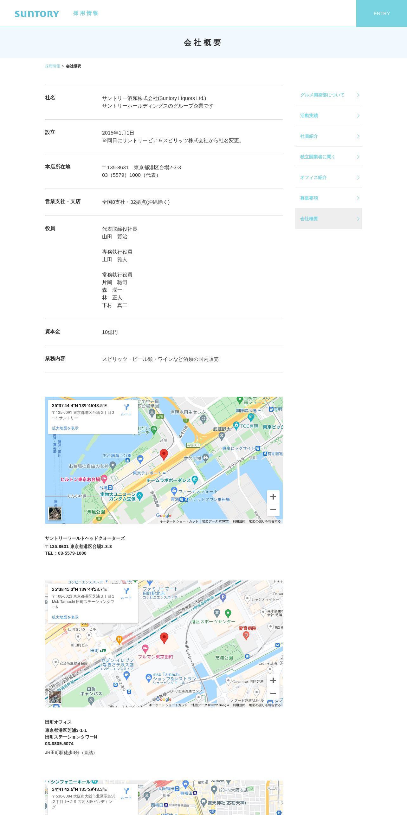407x815 pixels.
Task: Click 港区スポーツセンター green marker
Action: coord(228,614)
